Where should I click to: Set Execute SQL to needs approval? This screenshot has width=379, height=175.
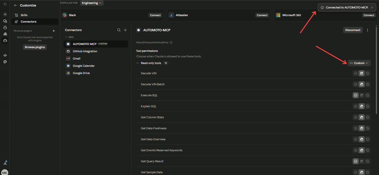point(362,95)
